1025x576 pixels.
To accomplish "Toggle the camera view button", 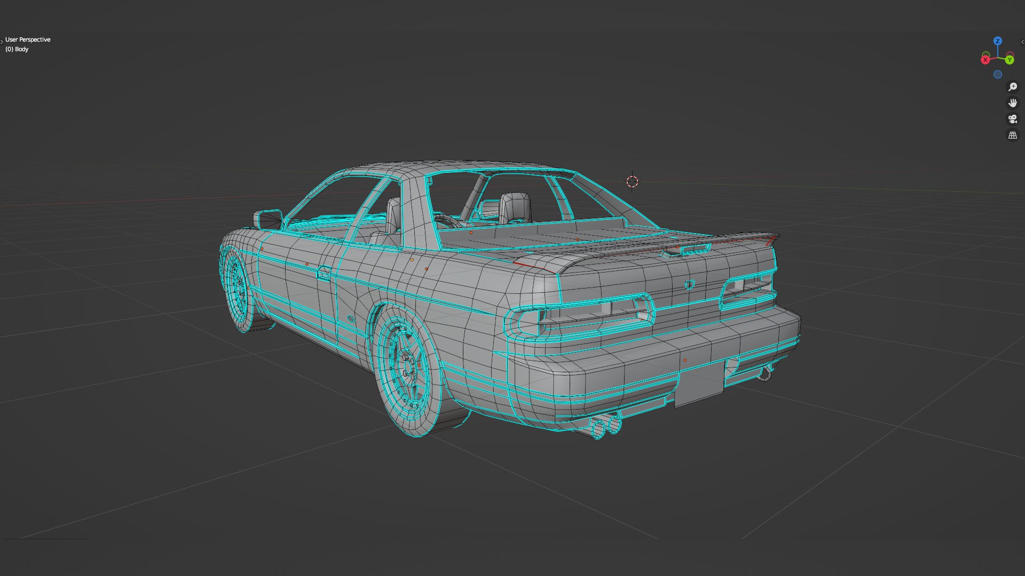I will pos(1013,119).
